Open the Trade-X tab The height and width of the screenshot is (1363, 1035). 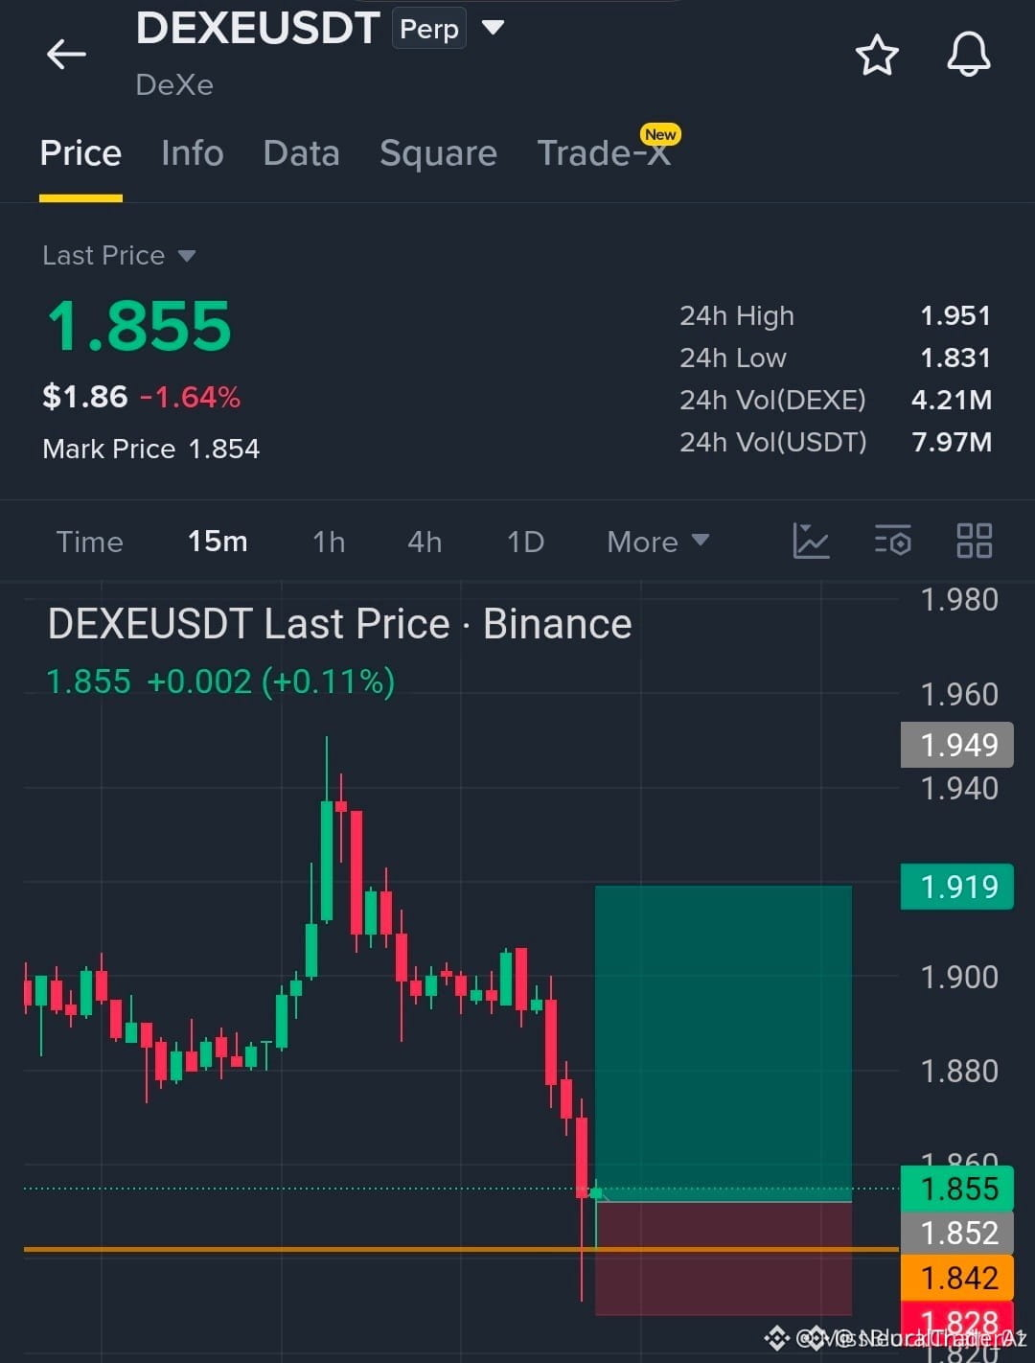tap(604, 153)
